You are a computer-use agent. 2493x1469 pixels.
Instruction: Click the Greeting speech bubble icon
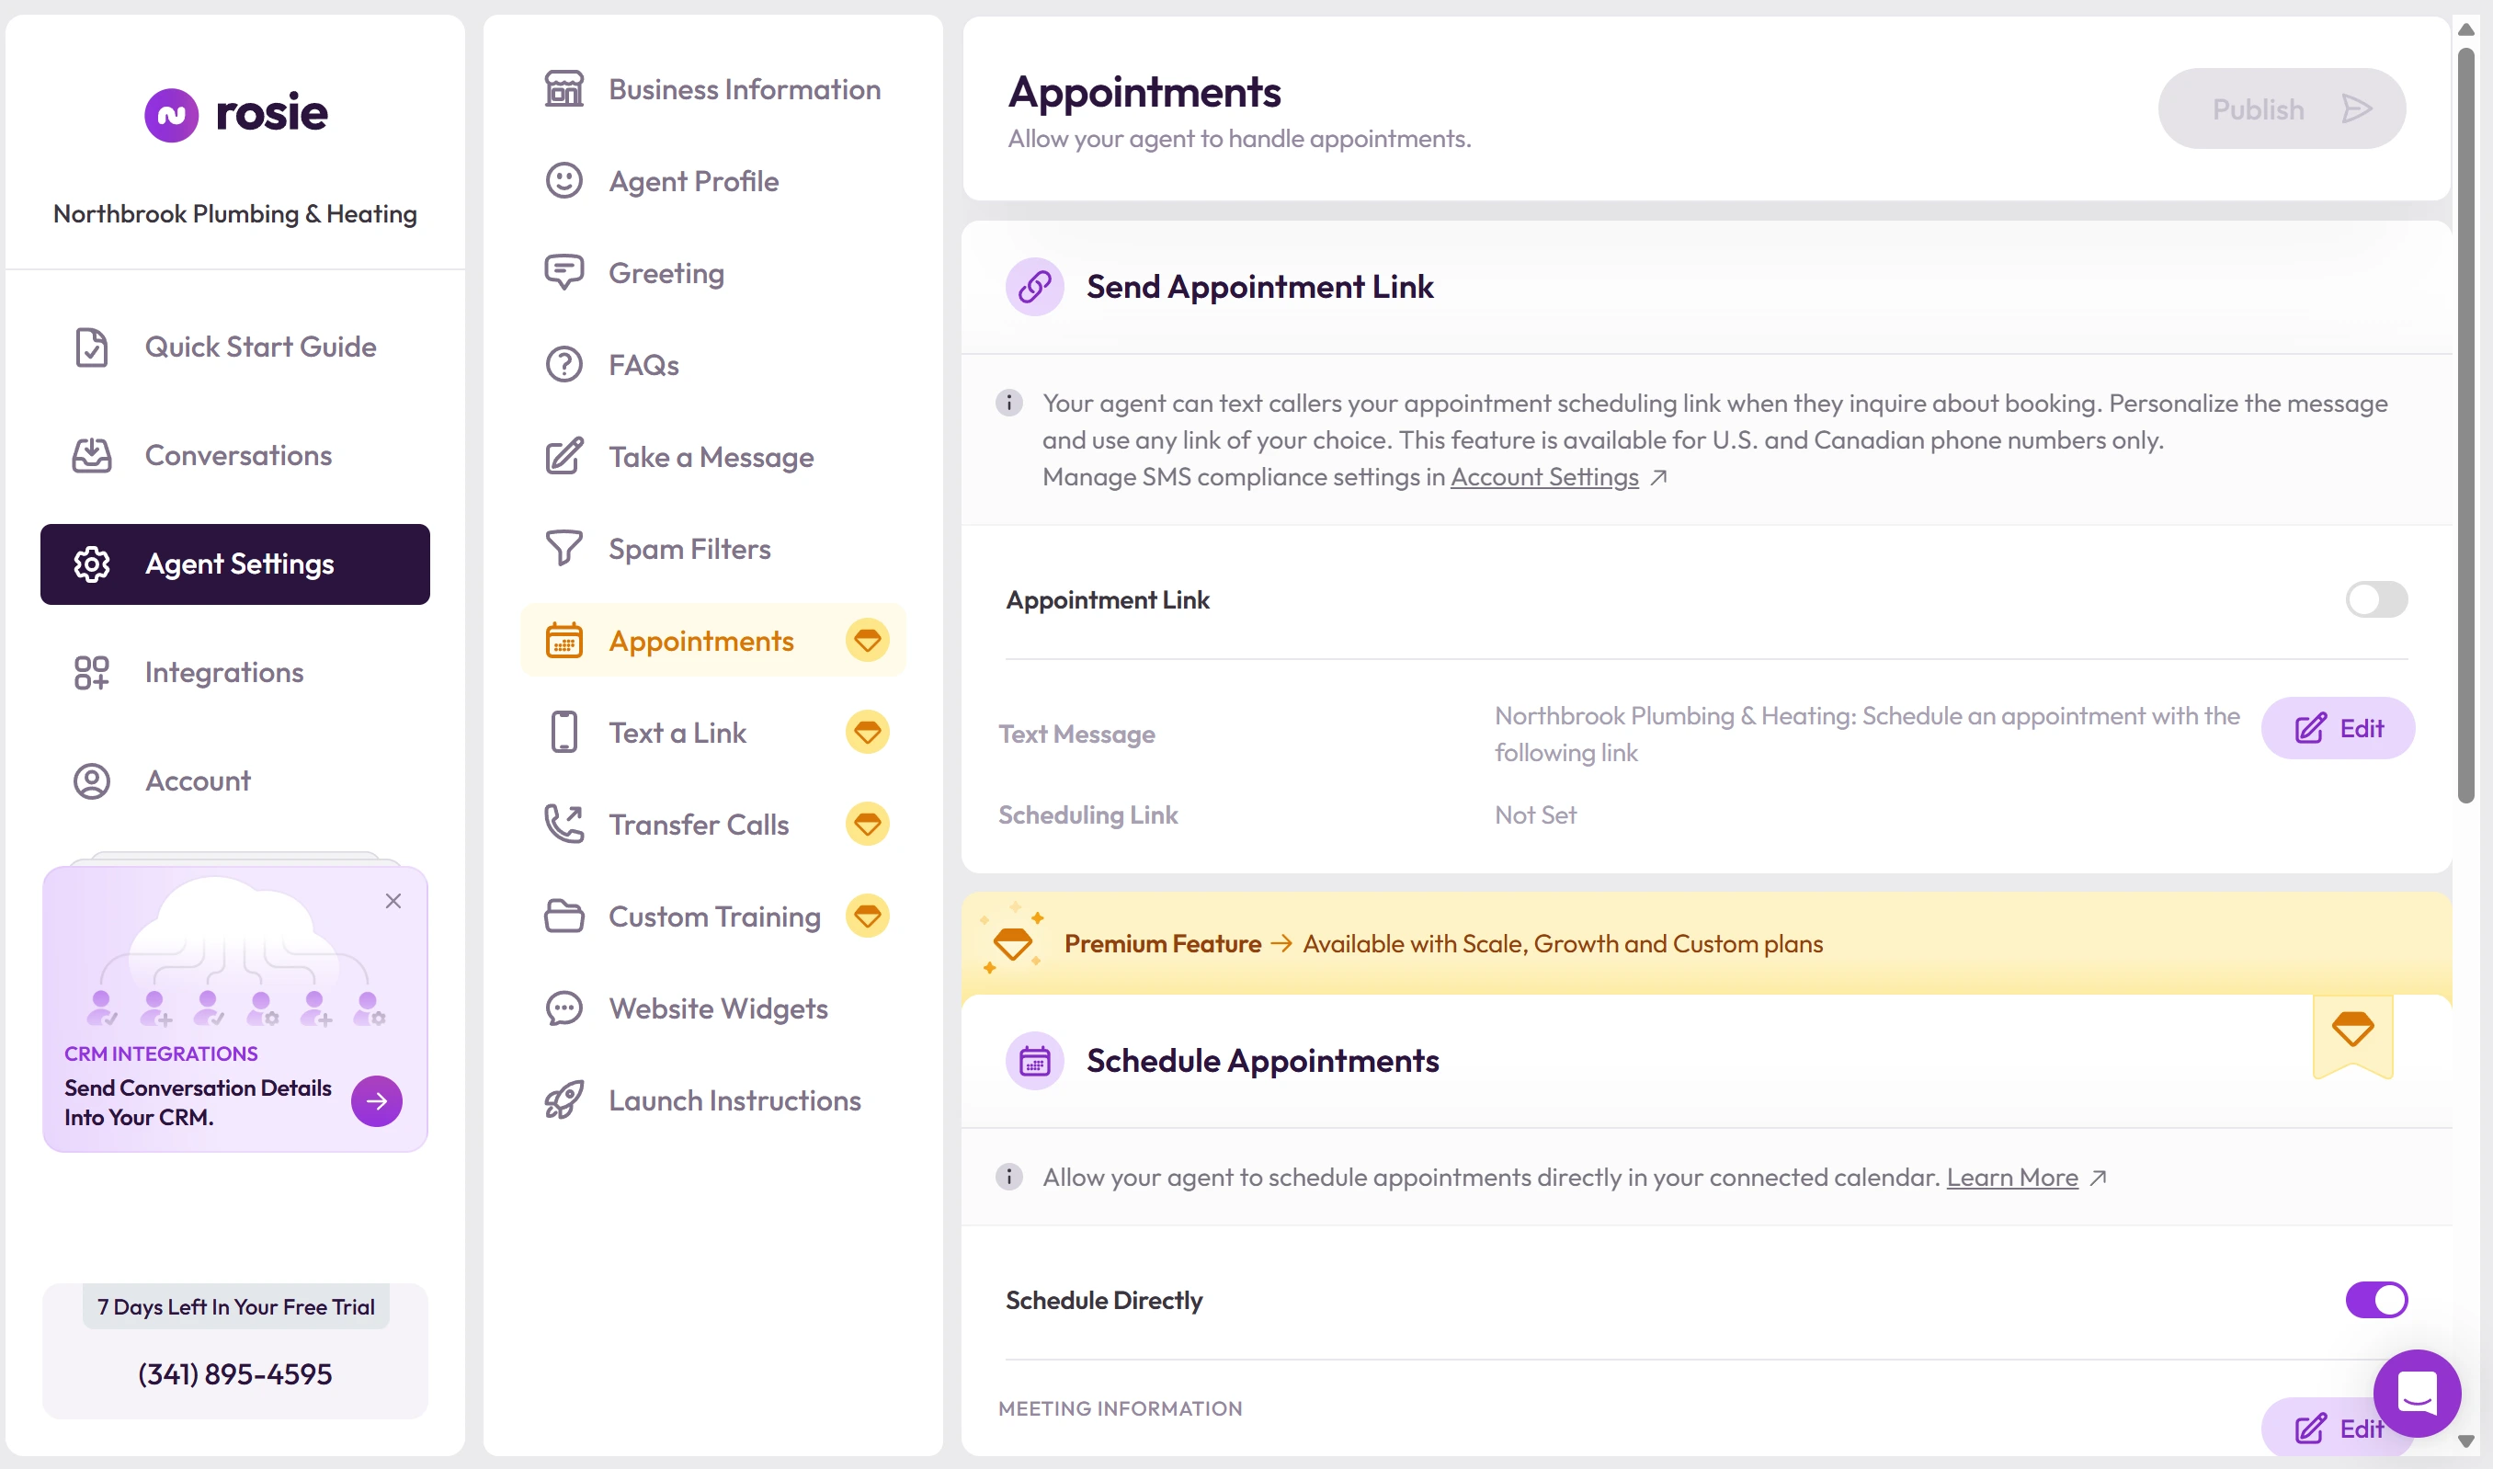(x=564, y=273)
